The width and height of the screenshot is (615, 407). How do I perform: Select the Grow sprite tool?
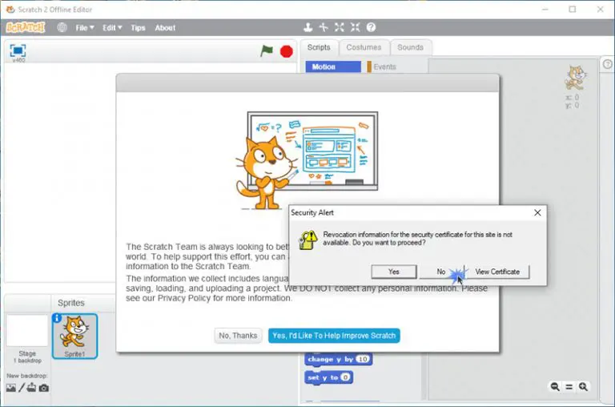tap(340, 27)
